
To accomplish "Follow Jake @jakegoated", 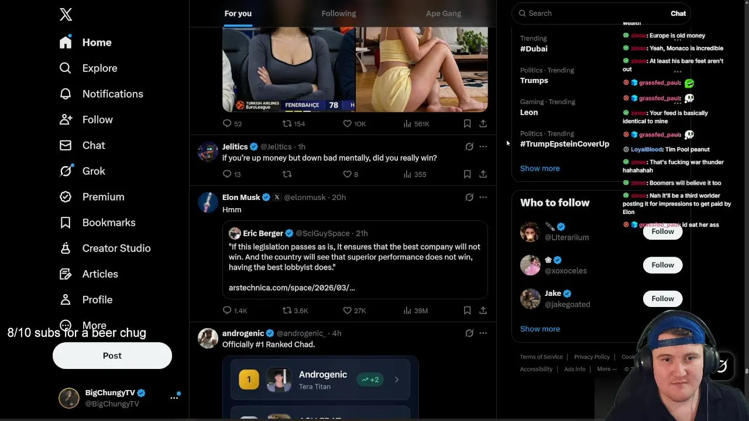I will coord(663,299).
